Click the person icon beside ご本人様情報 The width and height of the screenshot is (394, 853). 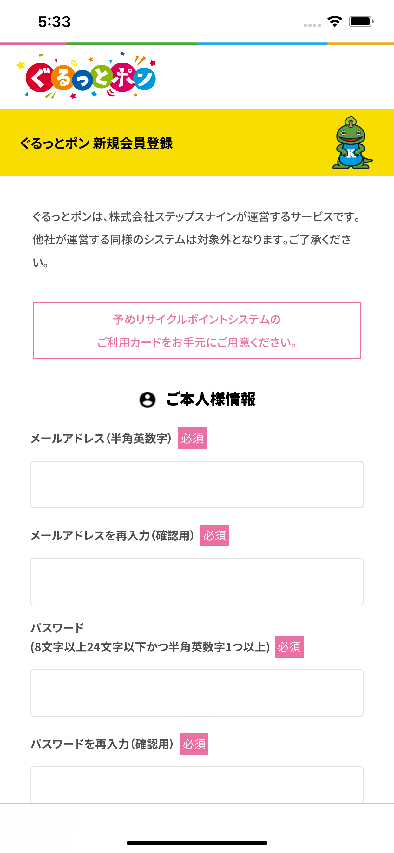[x=147, y=400]
